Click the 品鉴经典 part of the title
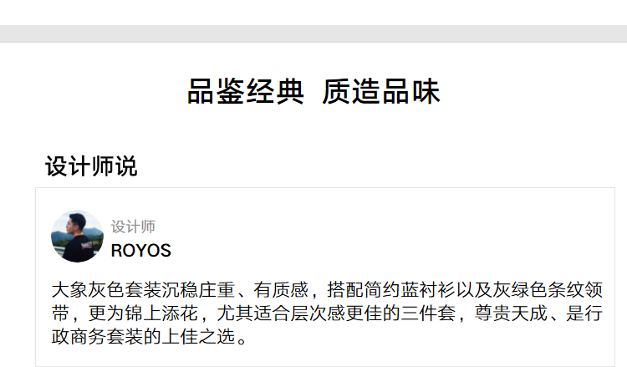Screen dimensions: 627x367 point(246,92)
